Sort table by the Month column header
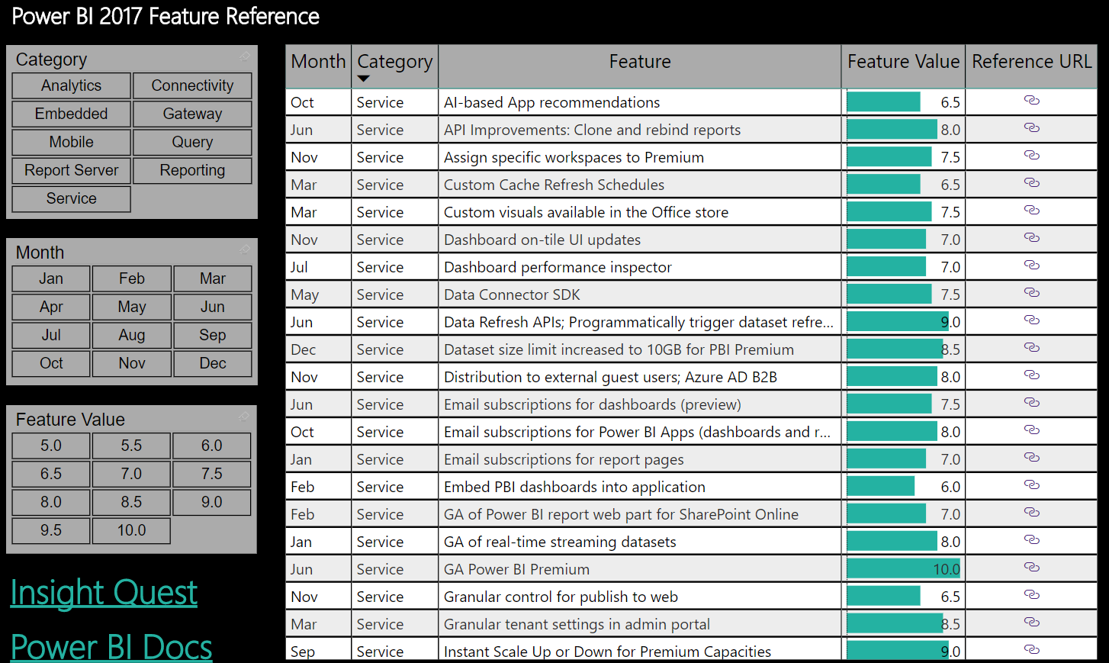This screenshot has height=663, width=1109. (318, 62)
